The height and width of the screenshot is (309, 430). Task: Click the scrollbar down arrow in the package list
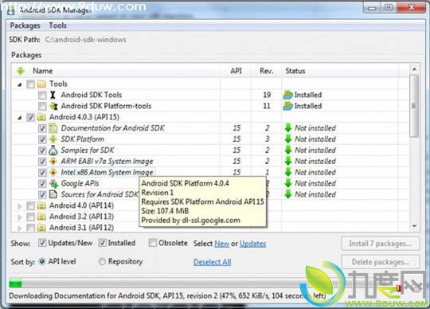pyautogui.click(x=414, y=226)
